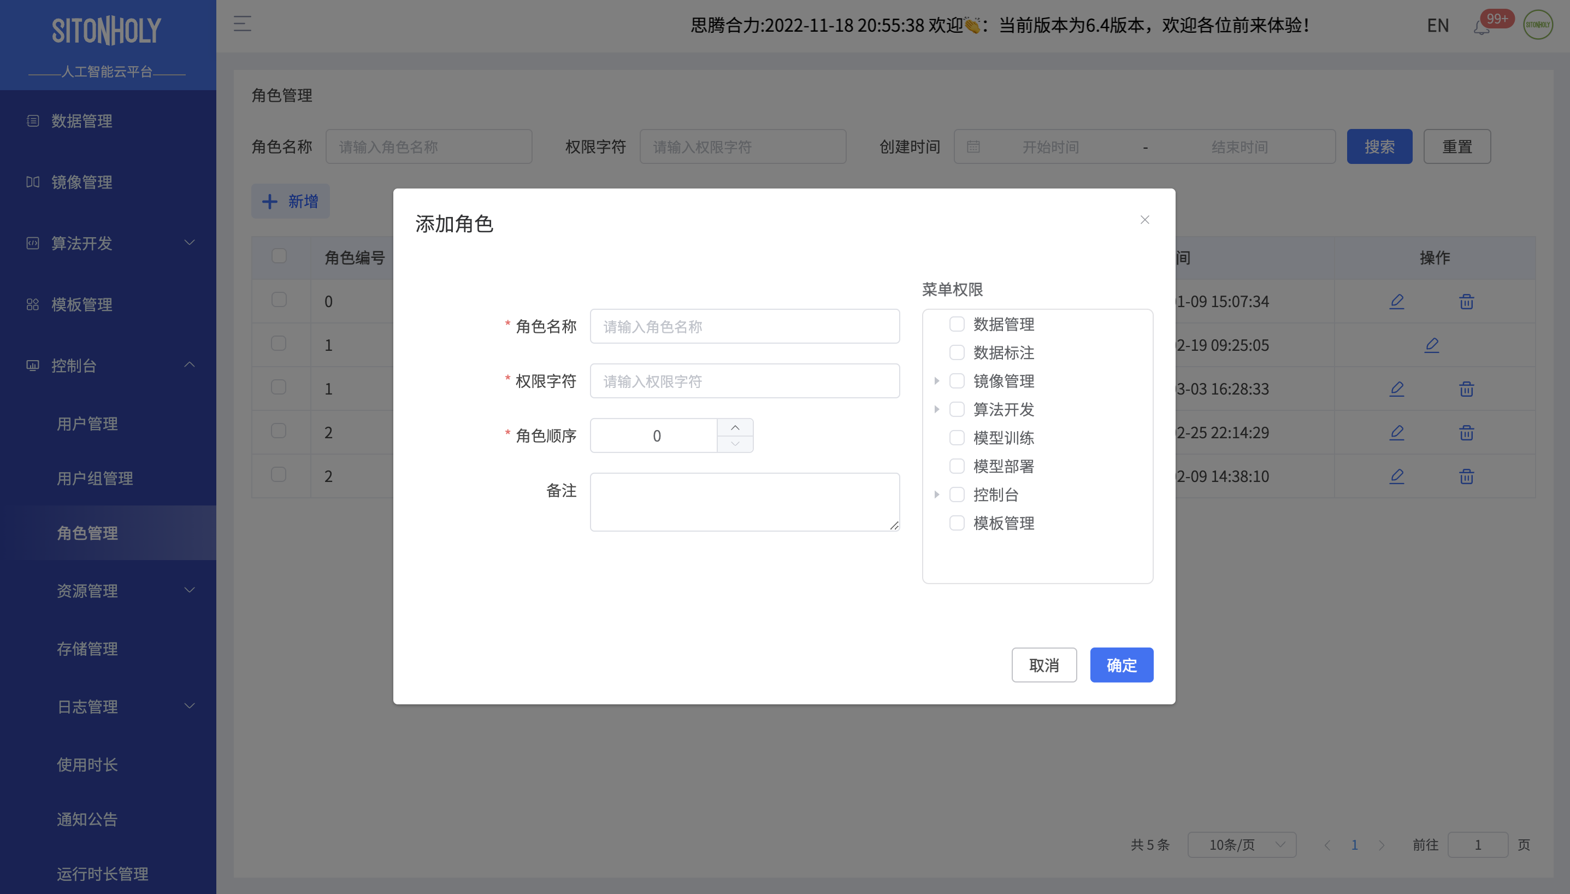Click the 算法开发 sidebar icon
Image resolution: width=1570 pixels, height=894 pixels.
click(x=33, y=243)
